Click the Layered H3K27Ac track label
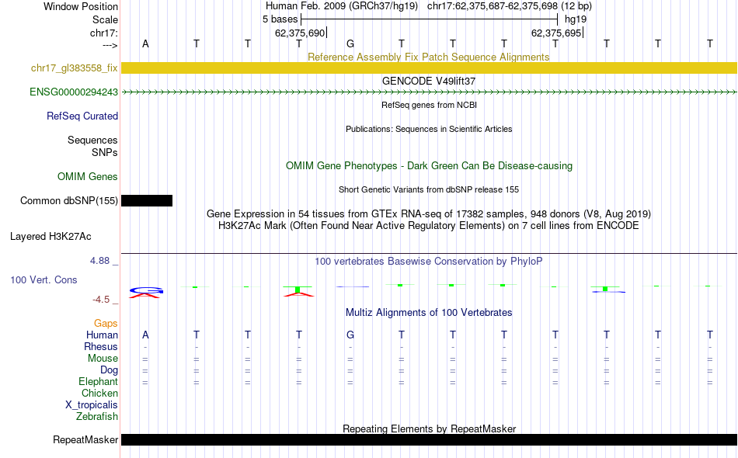 pos(50,237)
